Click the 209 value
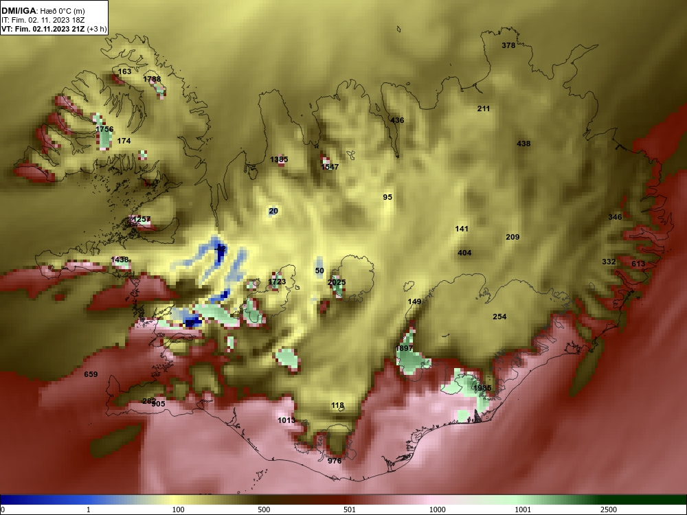Image resolution: width=687 pixels, height=515 pixels. coord(513,237)
